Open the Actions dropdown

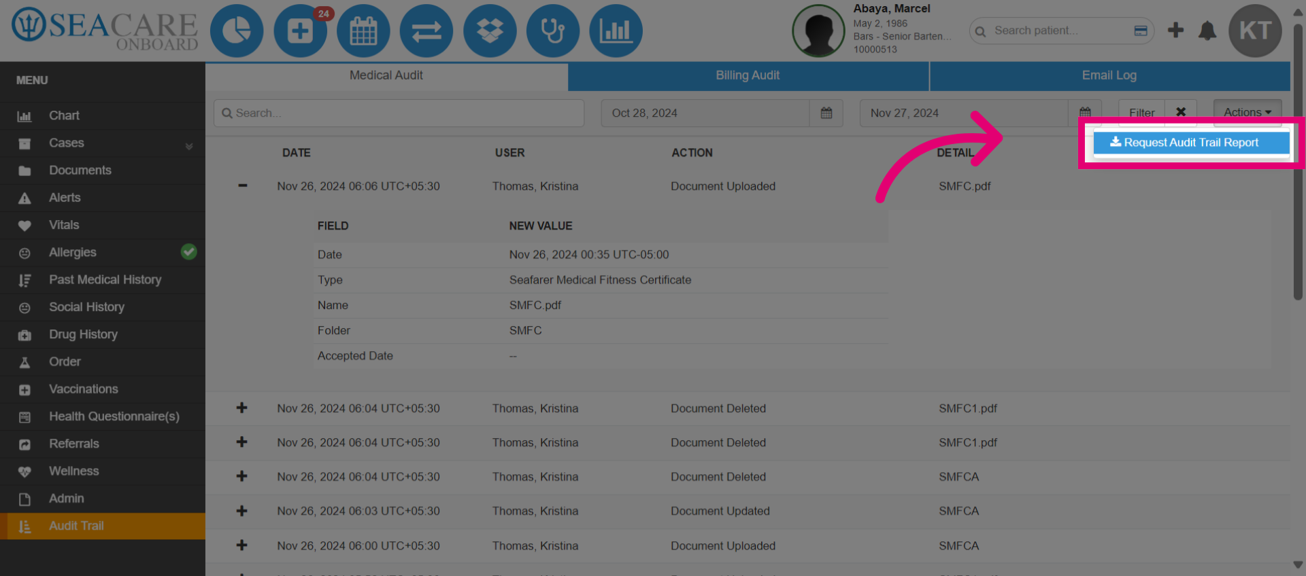tap(1248, 113)
